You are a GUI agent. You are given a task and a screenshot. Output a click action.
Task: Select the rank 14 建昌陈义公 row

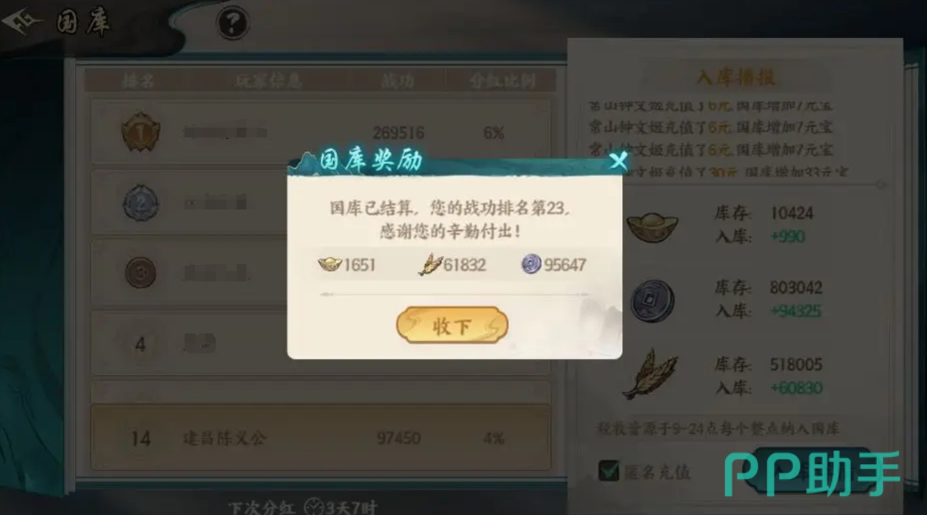[x=320, y=438]
